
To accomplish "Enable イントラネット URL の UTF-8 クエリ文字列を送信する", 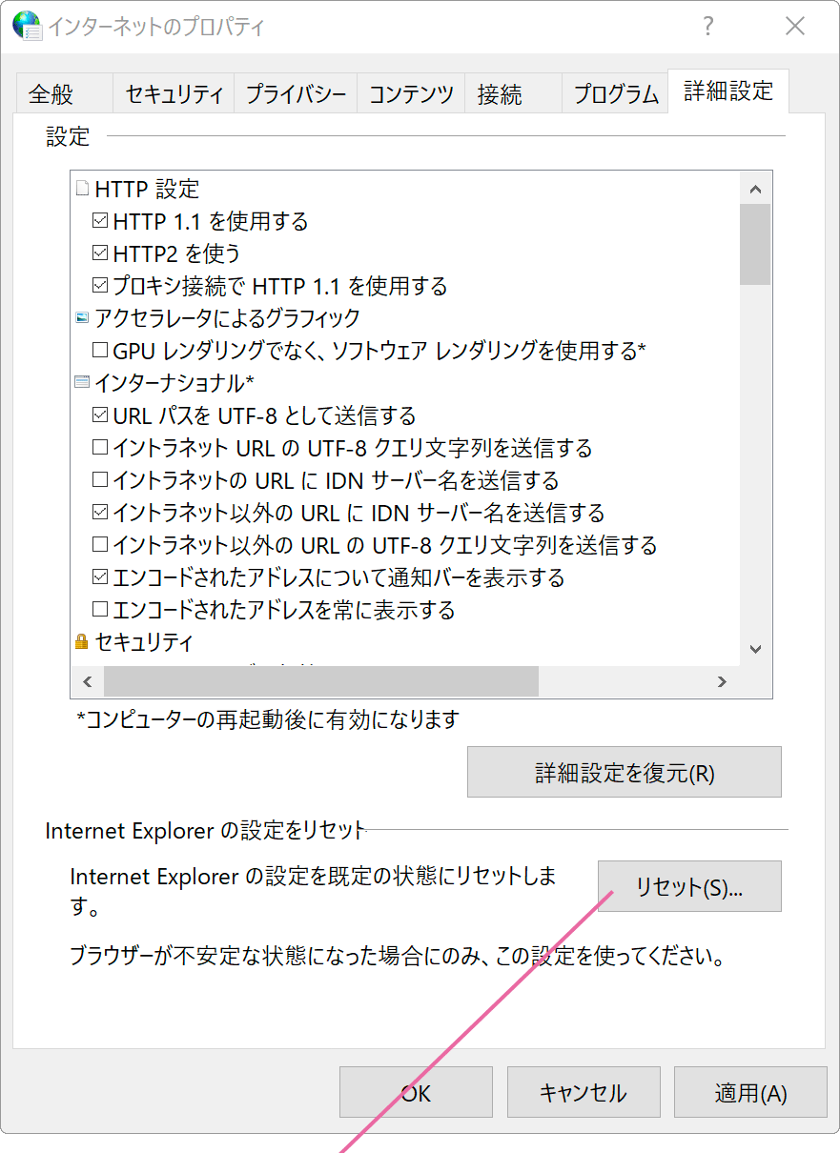I will point(100,448).
